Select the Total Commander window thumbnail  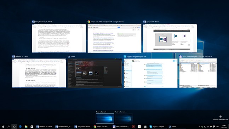198,73
